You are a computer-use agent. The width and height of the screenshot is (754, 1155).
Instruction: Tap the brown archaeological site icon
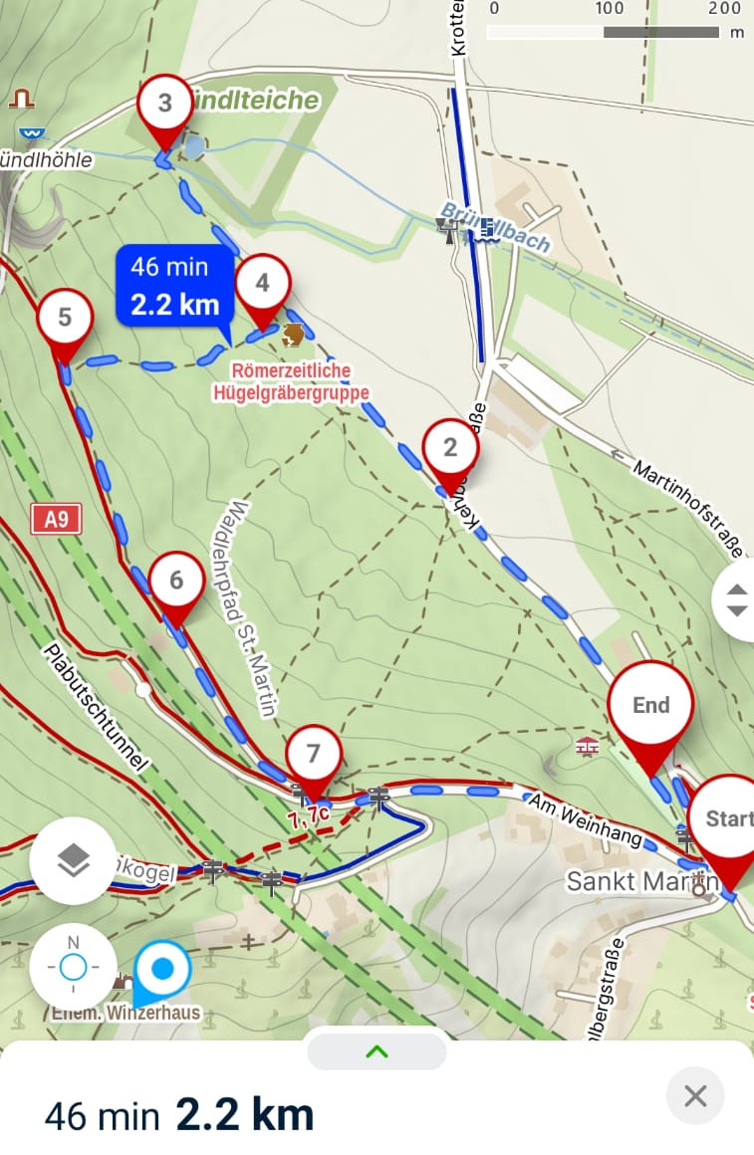coord(293,335)
